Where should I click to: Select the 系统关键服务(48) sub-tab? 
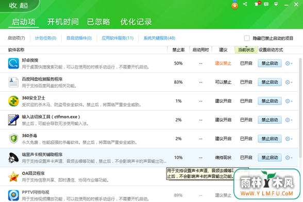[x=159, y=38]
